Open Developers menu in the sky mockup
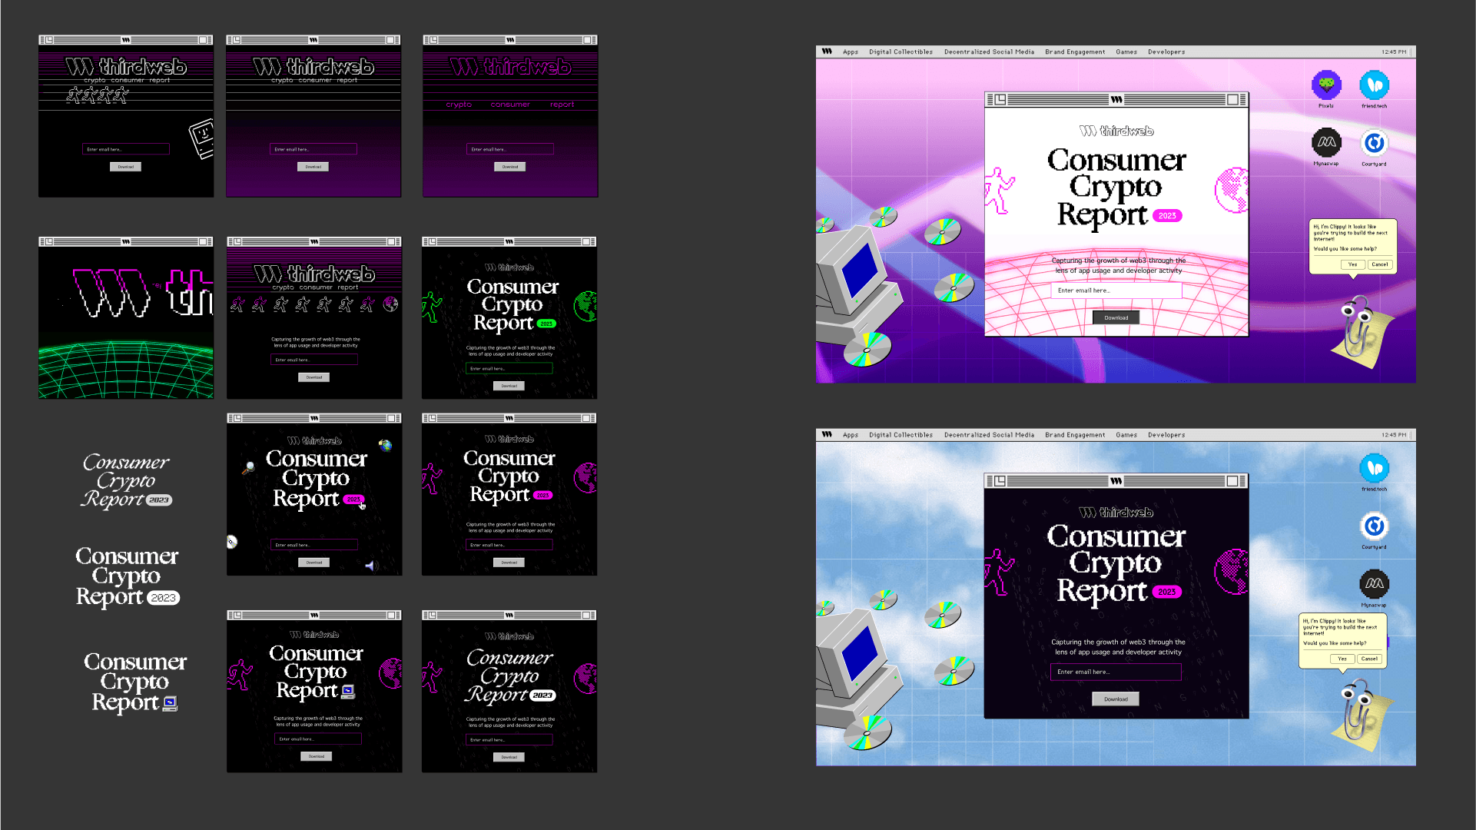The image size is (1476, 830). [x=1166, y=435]
